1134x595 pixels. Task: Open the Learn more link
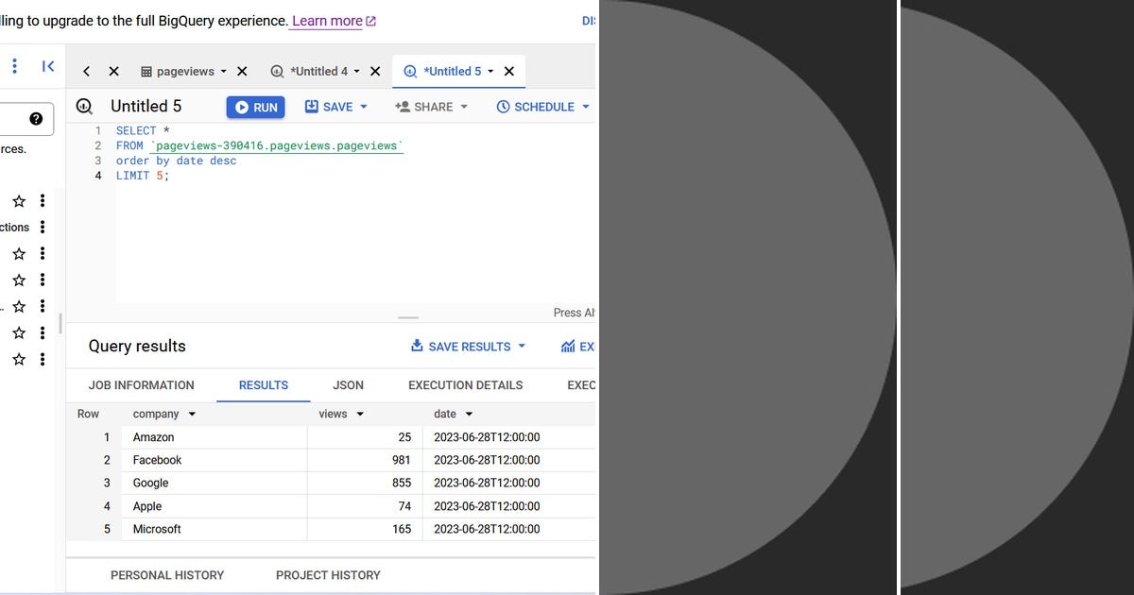[x=326, y=21]
